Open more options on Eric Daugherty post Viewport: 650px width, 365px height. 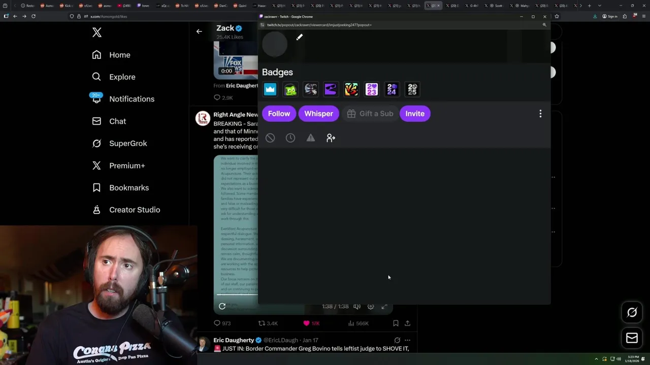[407, 340]
